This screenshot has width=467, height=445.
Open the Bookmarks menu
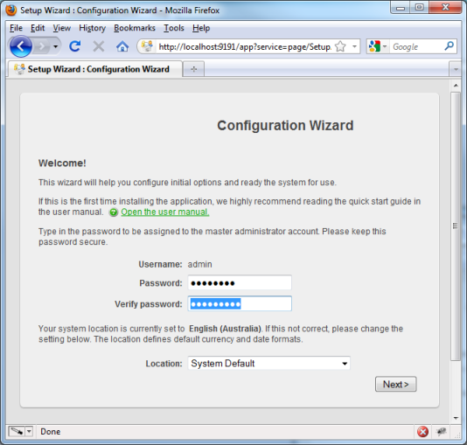tap(135, 28)
